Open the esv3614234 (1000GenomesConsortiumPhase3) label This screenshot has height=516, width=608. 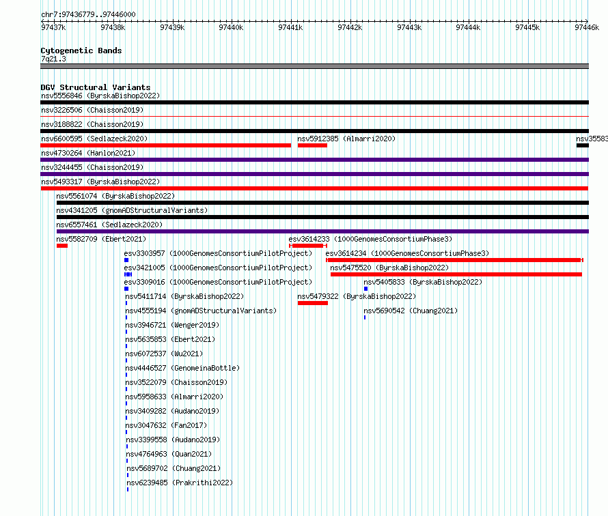pos(407,253)
